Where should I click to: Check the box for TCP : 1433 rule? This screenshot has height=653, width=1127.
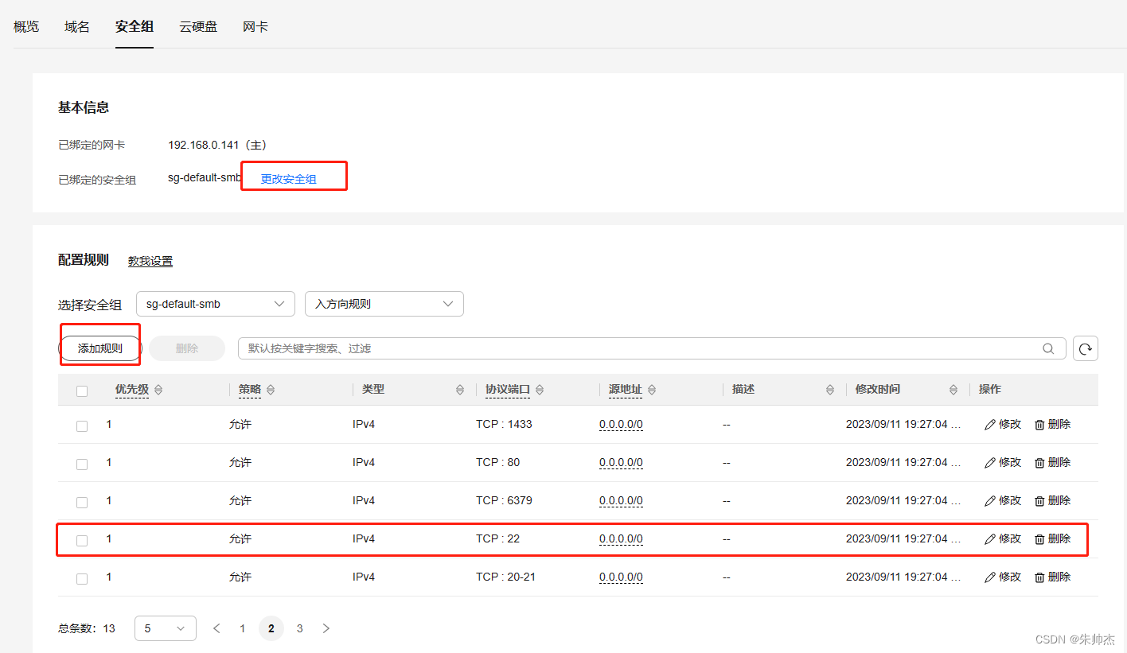82,426
